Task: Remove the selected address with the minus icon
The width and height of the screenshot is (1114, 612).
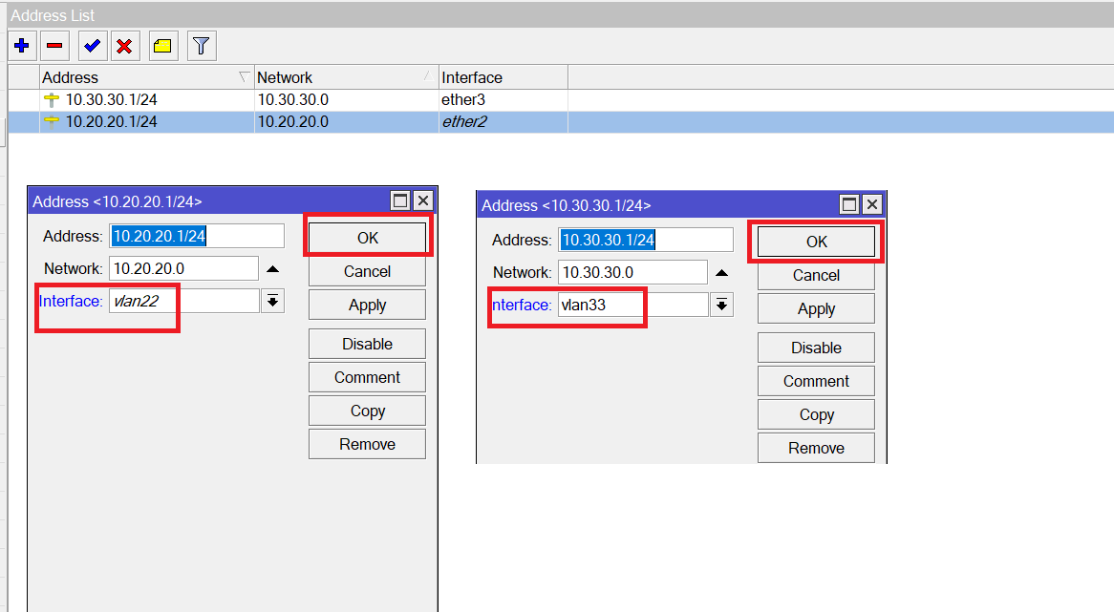Action: pyautogui.click(x=54, y=46)
